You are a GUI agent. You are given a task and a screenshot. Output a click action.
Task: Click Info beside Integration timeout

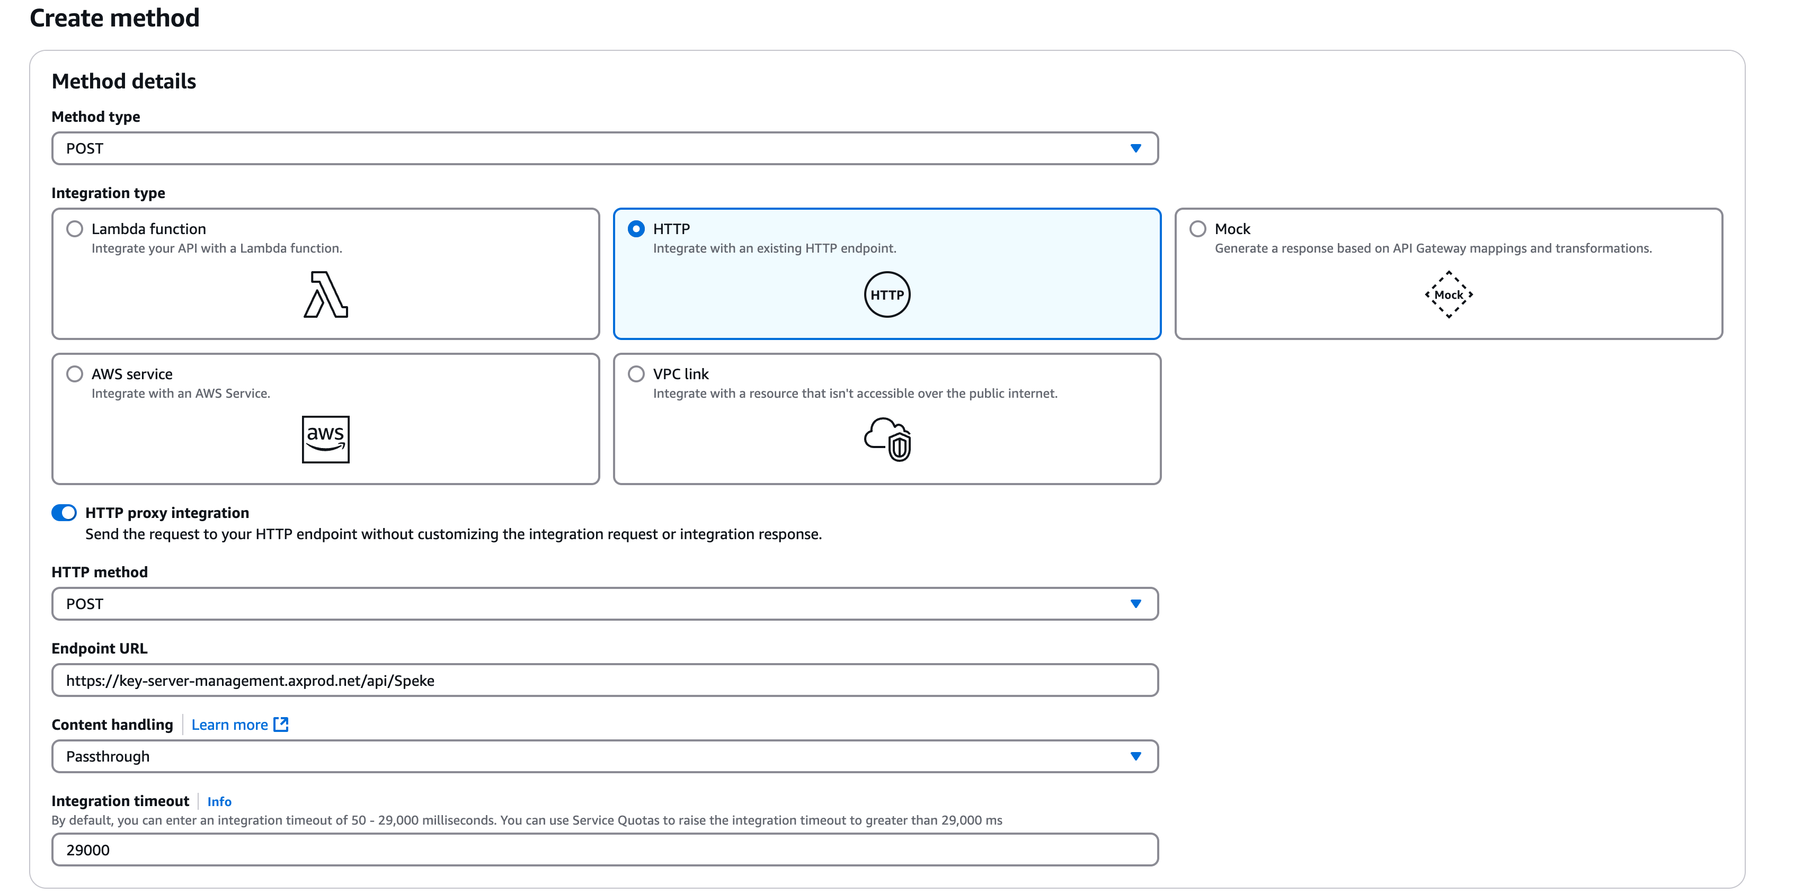[219, 801]
